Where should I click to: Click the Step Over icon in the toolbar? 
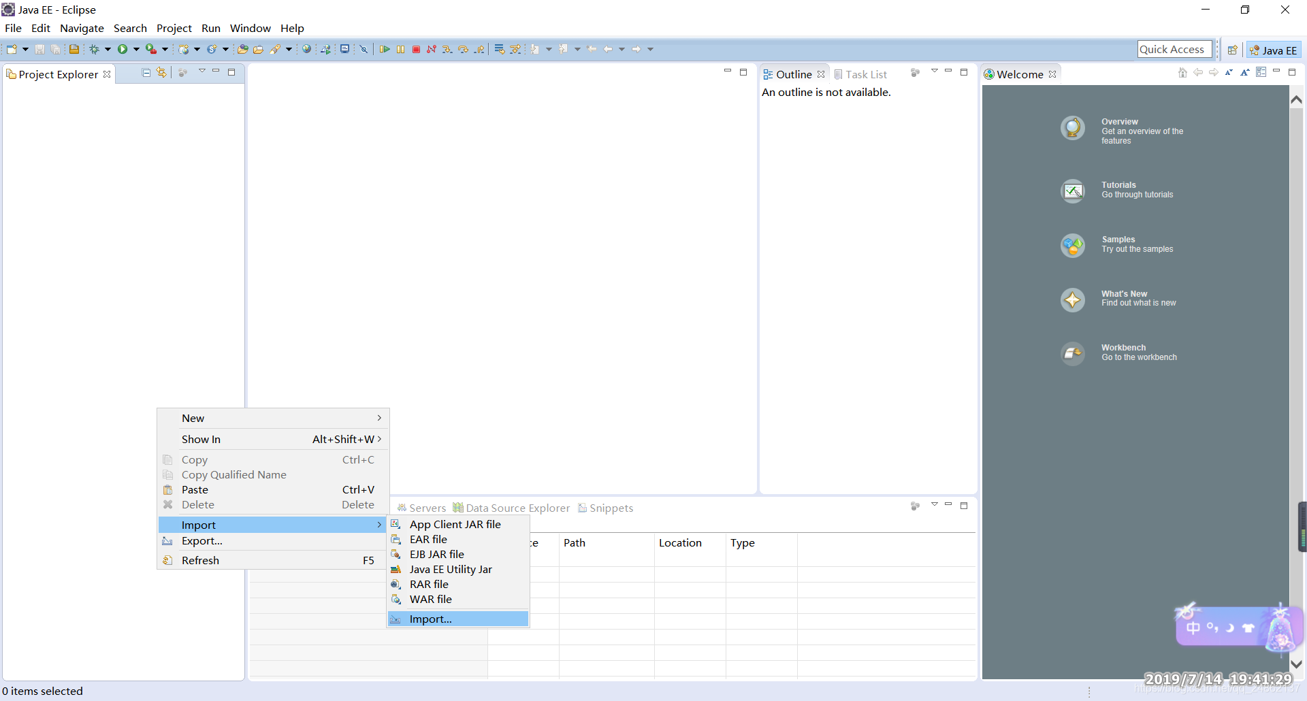pyautogui.click(x=463, y=49)
